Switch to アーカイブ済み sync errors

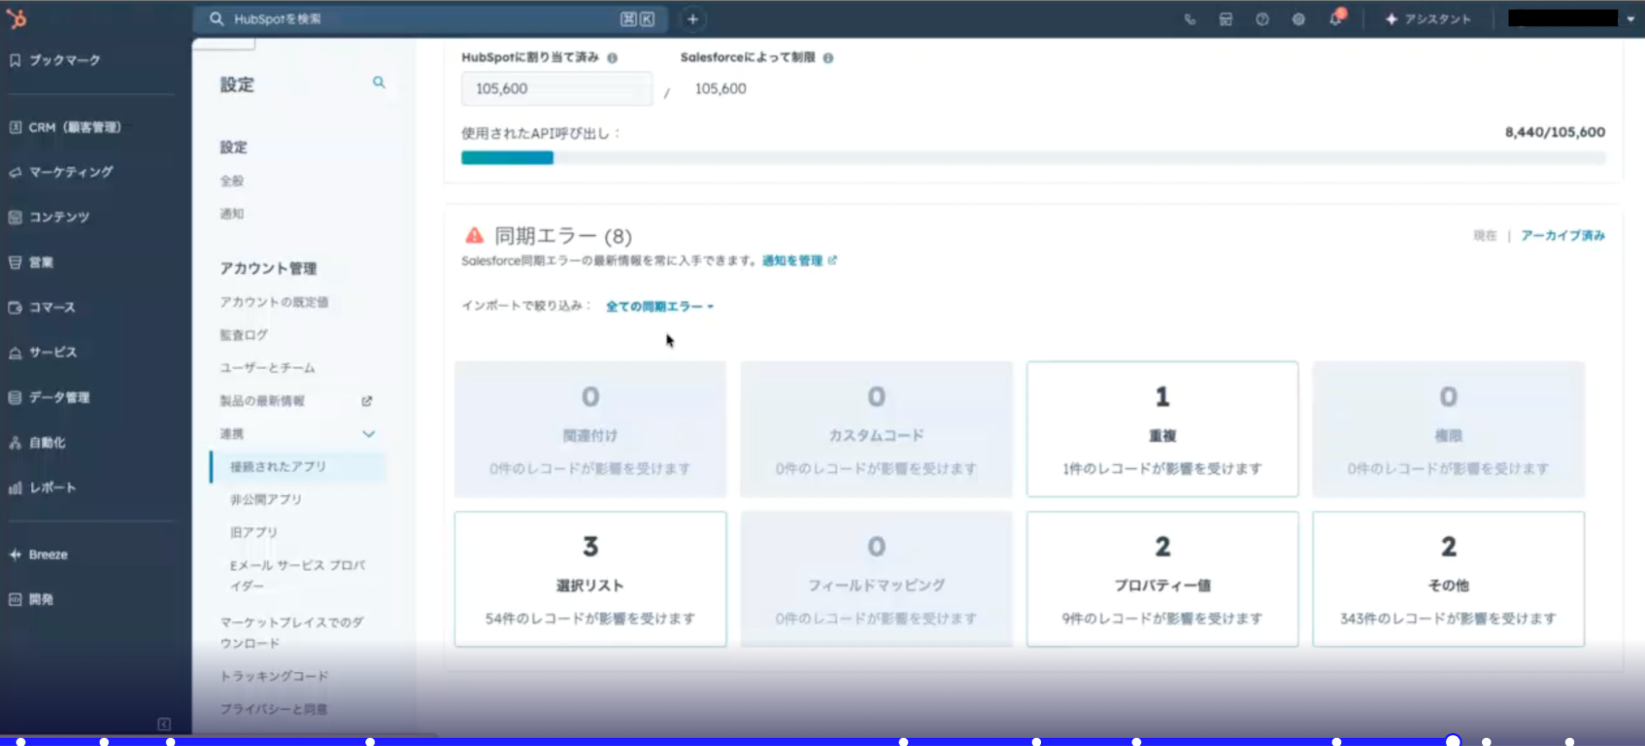click(x=1562, y=236)
